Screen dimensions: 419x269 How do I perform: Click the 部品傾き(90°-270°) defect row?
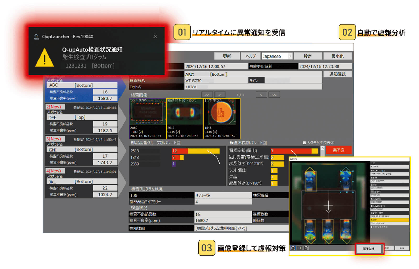(256, 164)
